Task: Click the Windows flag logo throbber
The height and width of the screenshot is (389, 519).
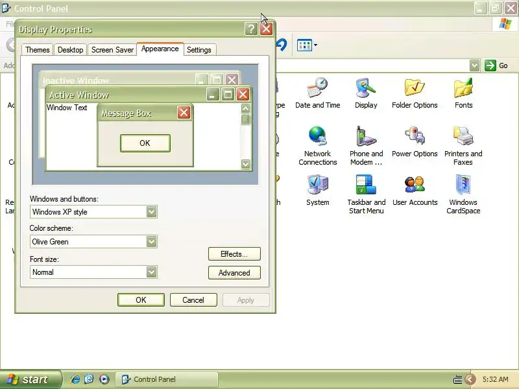Action: click(x=505, y=24)
